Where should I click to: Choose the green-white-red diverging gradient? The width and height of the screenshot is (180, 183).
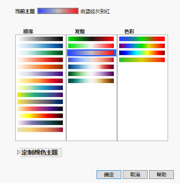point(91,46)
